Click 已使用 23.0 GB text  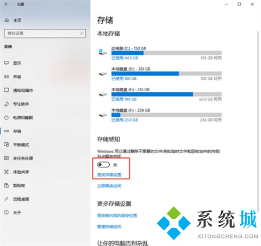tap(125, 120)
